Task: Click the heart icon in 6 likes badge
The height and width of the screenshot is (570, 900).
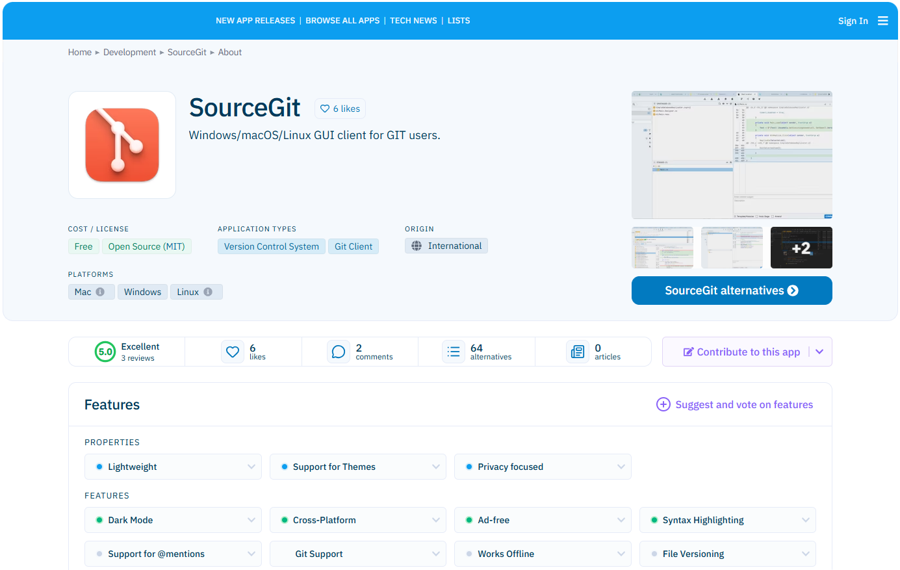Action: pos(325,109)
